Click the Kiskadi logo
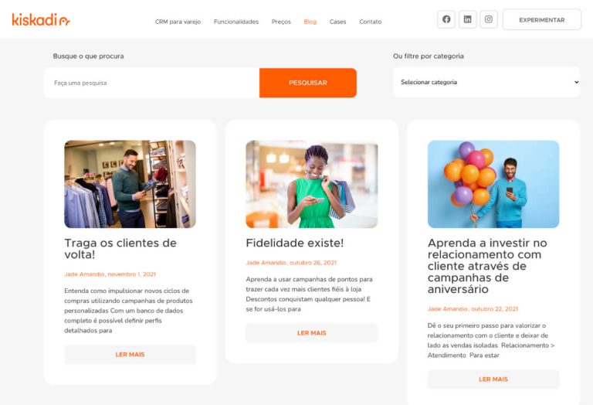This screenshot has height=405, width=593. click(41, 19)
